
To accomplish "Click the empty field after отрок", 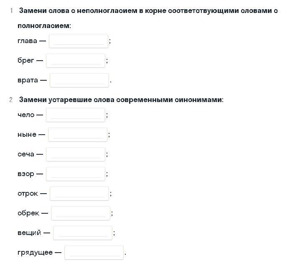I will [79, 194].
